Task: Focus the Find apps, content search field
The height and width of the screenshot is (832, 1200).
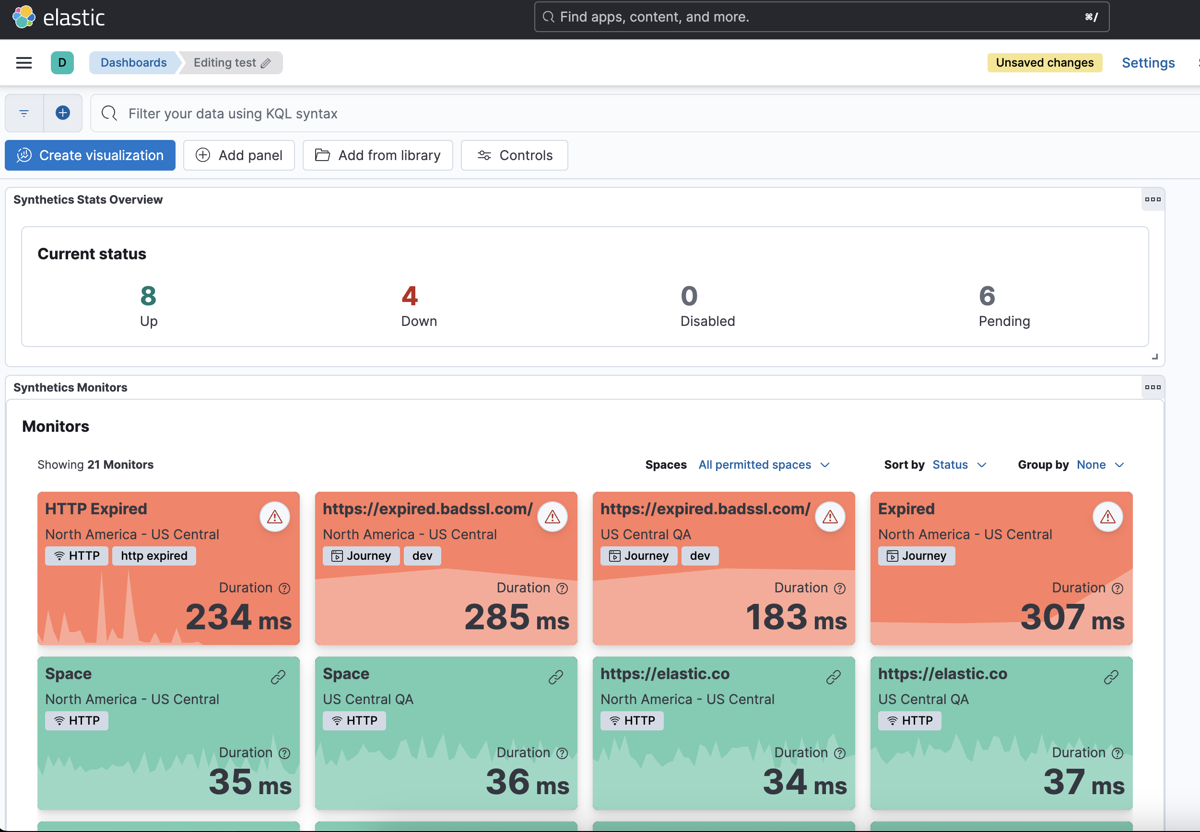Action: pyautogui.click(x=822, y=17)
